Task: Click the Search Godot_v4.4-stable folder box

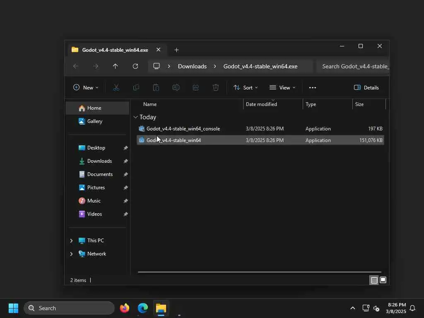Action: [353, 66]
